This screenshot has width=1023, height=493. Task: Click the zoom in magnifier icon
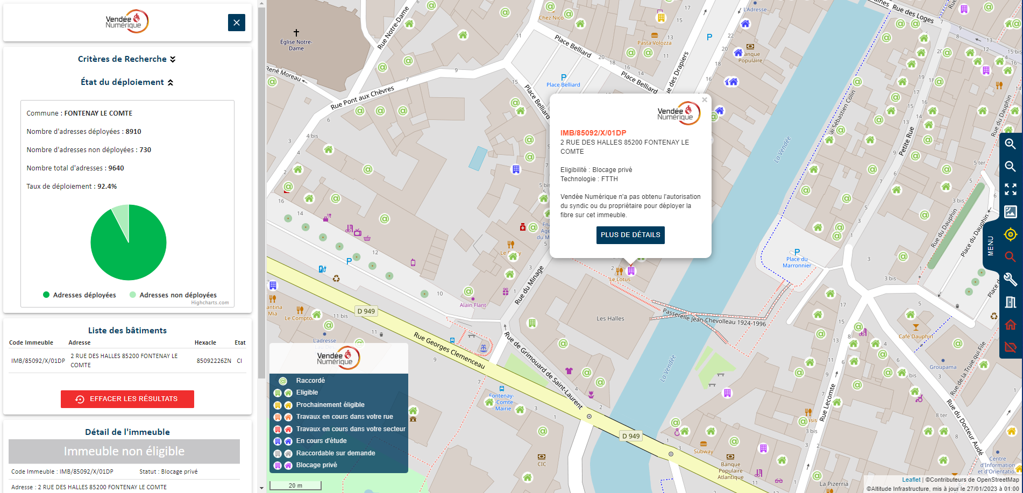(1010, 144)
